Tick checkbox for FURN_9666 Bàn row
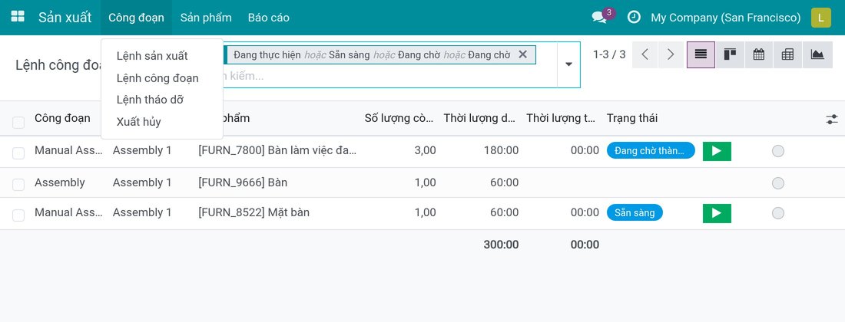The image size is (845, 322). coord(18,185)
